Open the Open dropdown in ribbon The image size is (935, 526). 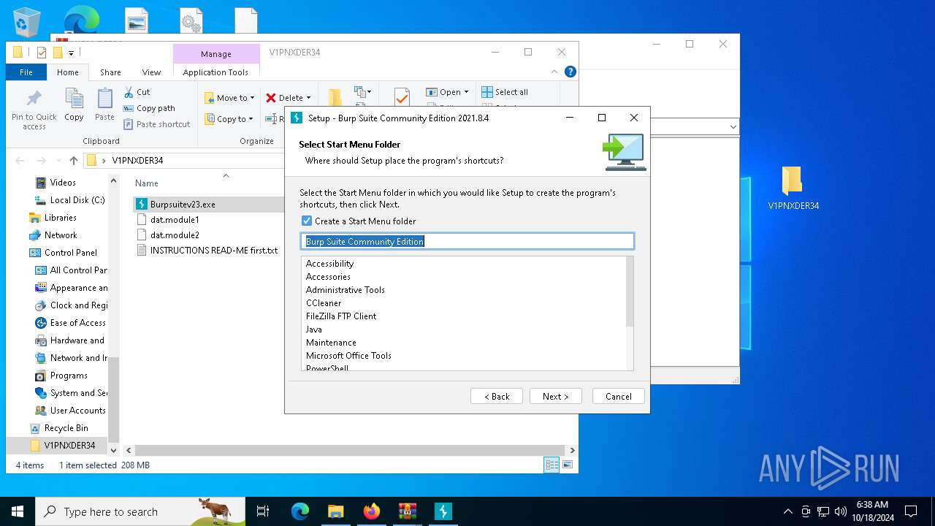coord(447,92)
